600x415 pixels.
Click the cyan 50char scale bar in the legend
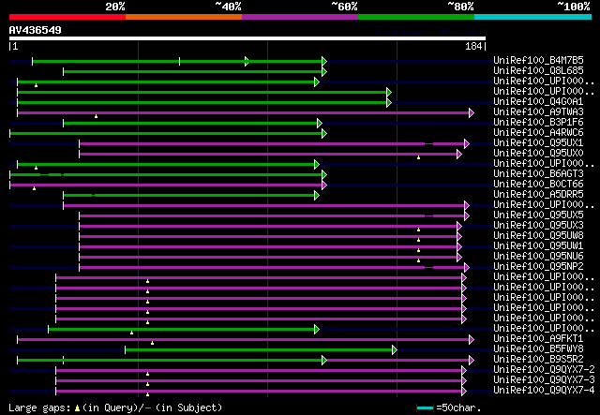coord(425,408)
